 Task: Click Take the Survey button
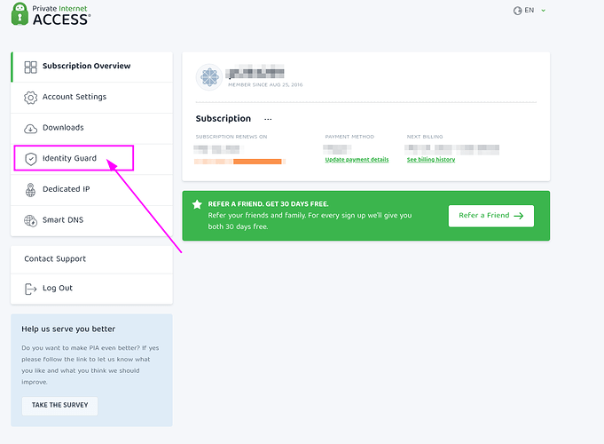[x=59, y=406]
